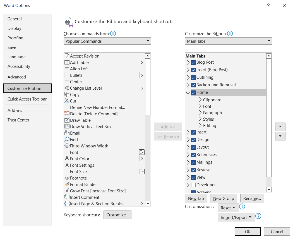Select the Insert Comment command icon
The image size is (293, 239).
pos(67,197)
